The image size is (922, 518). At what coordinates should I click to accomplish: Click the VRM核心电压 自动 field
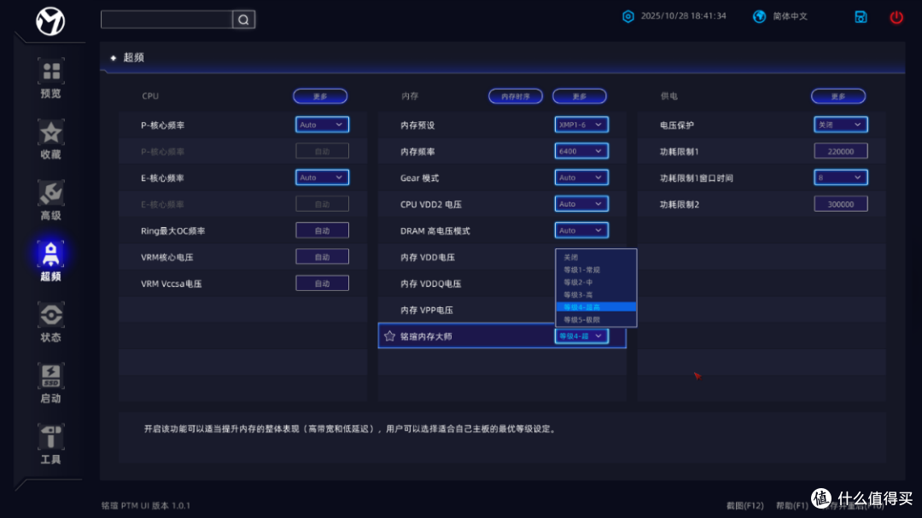pos(322,257)
